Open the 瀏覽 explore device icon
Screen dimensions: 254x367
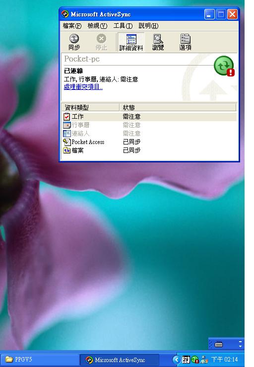158,42
